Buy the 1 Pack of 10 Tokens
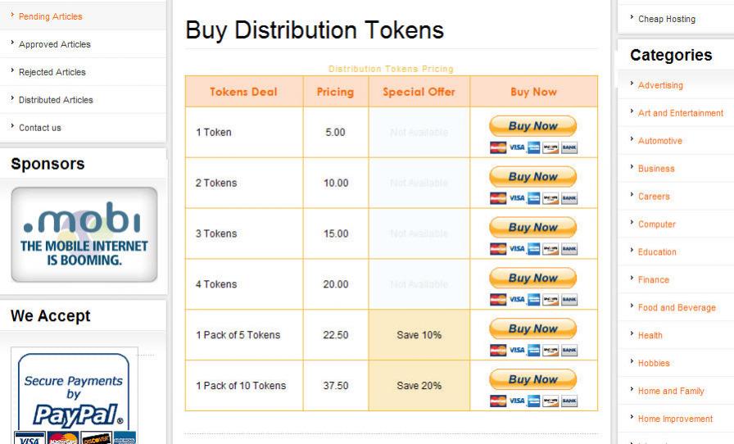The image size is (734, 444). (x=532, y=380)
